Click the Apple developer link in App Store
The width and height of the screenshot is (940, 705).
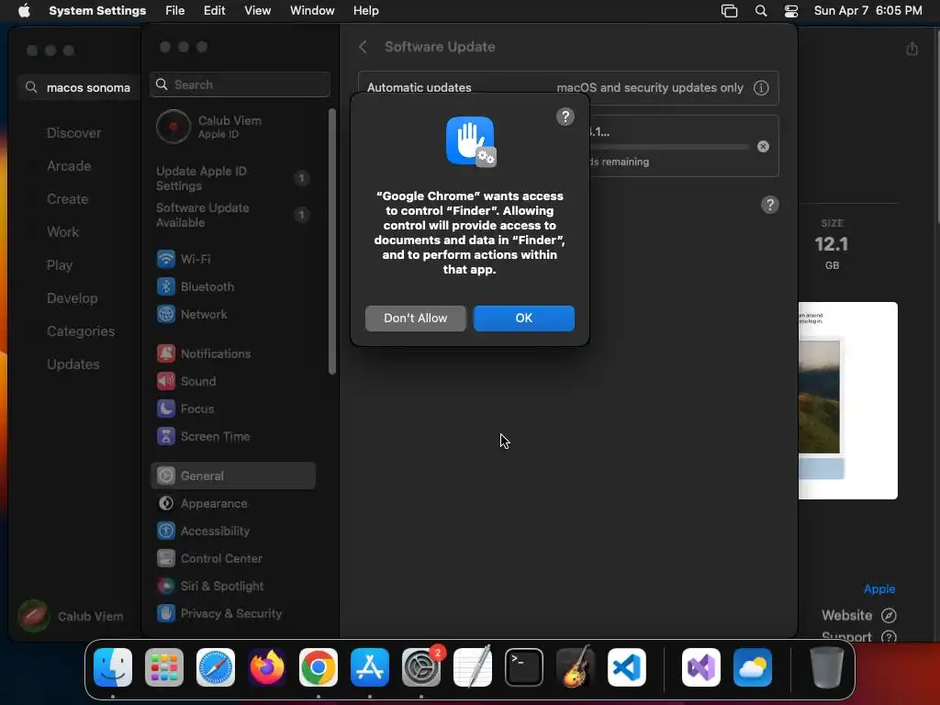click(x=878, y=588)
